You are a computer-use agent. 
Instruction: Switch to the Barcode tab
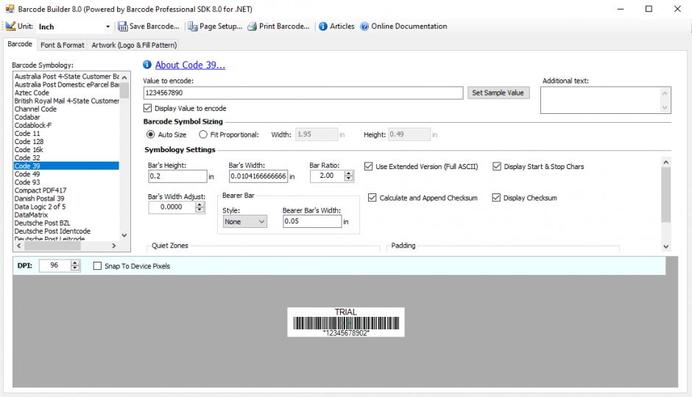(20, 44)
